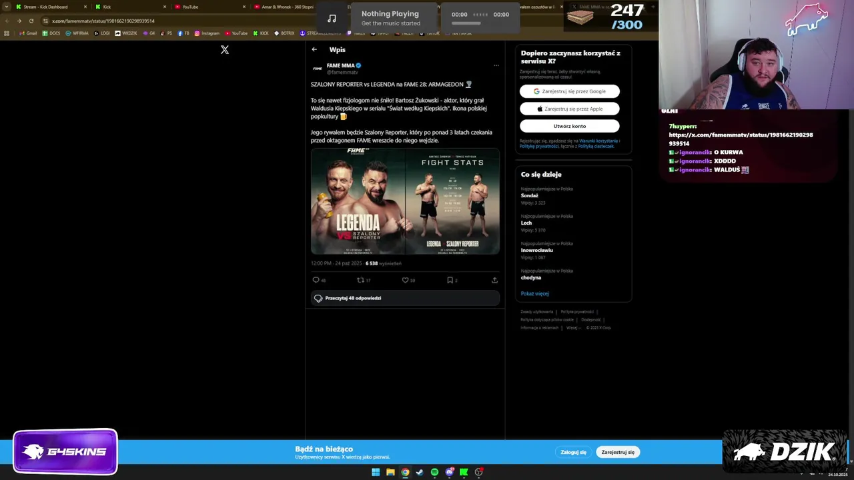The width and height of the screenshot is (854, 480).
Task: Open the apps grid icon in the bookmarks bar
Action: [x=7, y=33]
